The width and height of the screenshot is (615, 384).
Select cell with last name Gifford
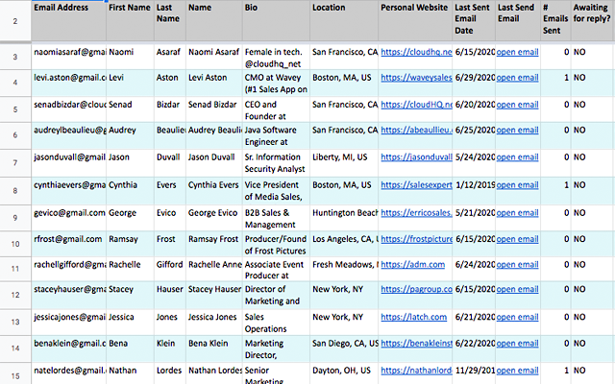[x=170, y=269]
